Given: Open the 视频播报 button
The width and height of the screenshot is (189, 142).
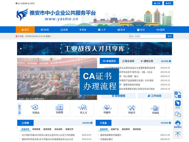Looking at the screenshot, I should [x=119, y=96].
